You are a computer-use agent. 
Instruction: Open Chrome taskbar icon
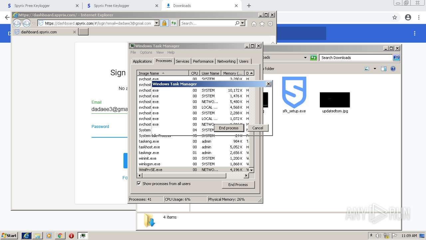click(60, 236)
